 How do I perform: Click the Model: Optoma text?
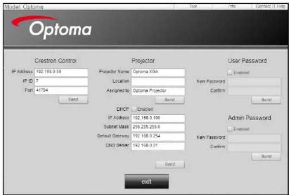pos(24,7)
